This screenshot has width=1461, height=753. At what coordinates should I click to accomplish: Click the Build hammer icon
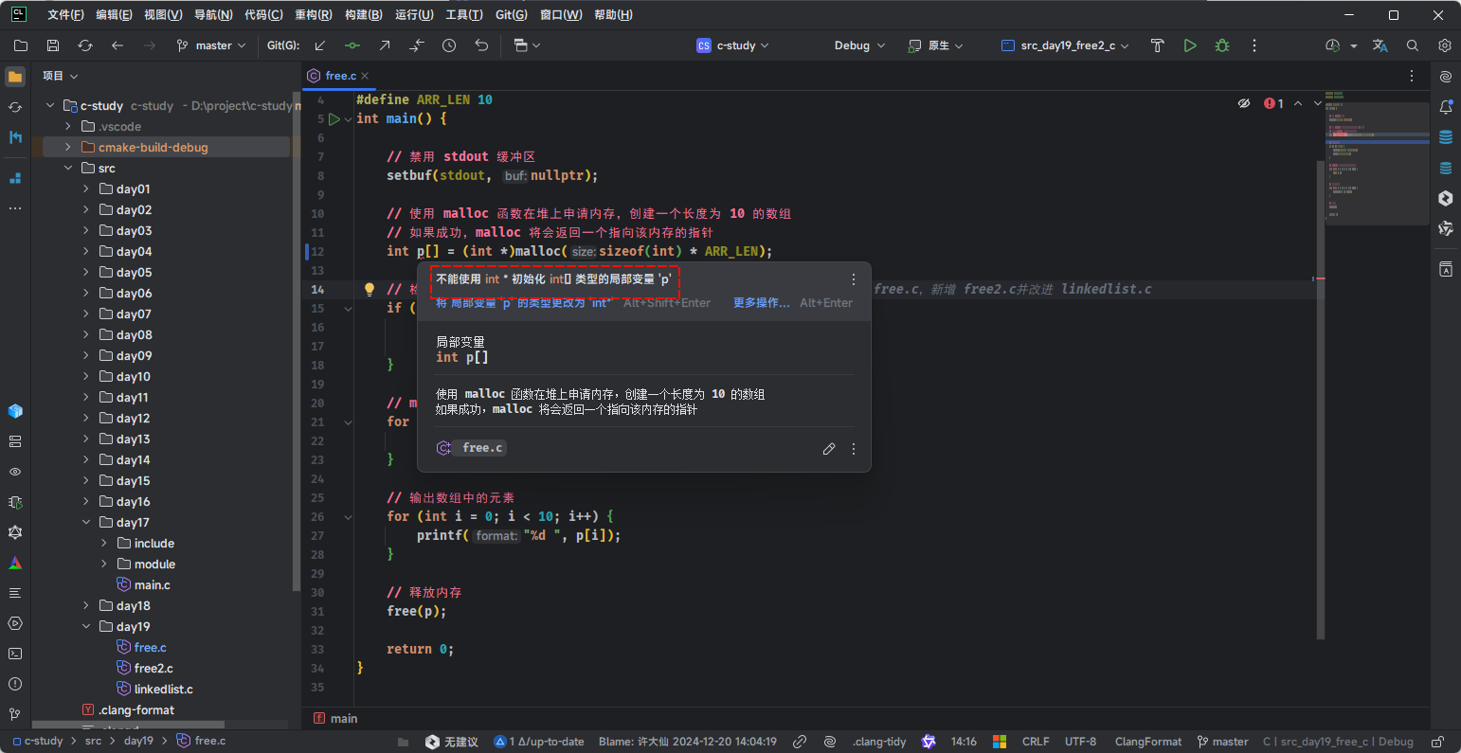[1157, 45]
